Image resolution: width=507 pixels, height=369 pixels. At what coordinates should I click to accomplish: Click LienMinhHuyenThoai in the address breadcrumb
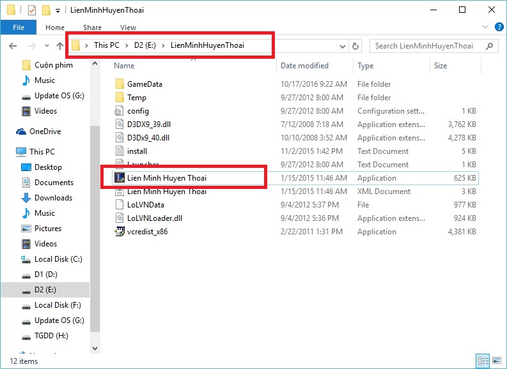207,45
